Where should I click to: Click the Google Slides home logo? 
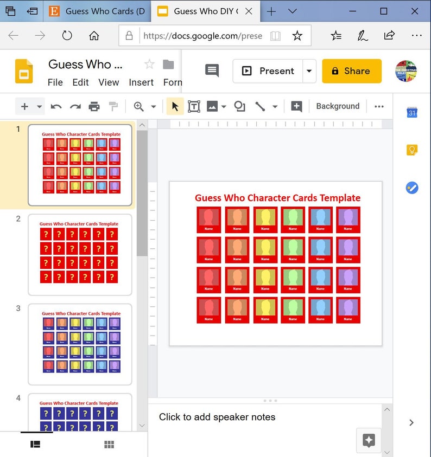[24, 71]
